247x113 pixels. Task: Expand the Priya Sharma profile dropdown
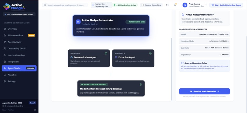tap(206, 5)
